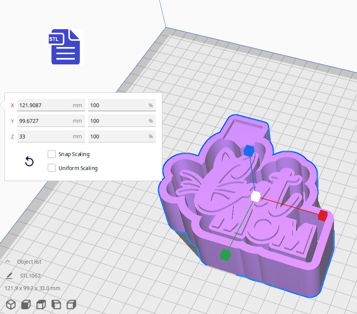Click the X scale percentage field
Screen dimensions: 357x314
click(122, 105)
